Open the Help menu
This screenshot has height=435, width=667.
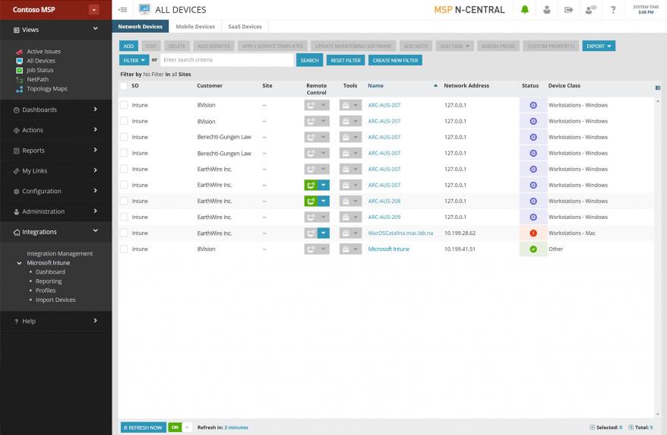coord(55,322)
